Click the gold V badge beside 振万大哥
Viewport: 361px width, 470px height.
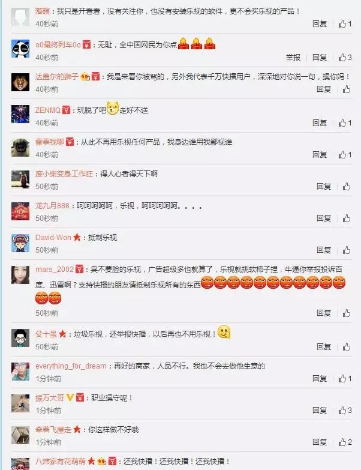pyautogui.click(x=70, y=398)
